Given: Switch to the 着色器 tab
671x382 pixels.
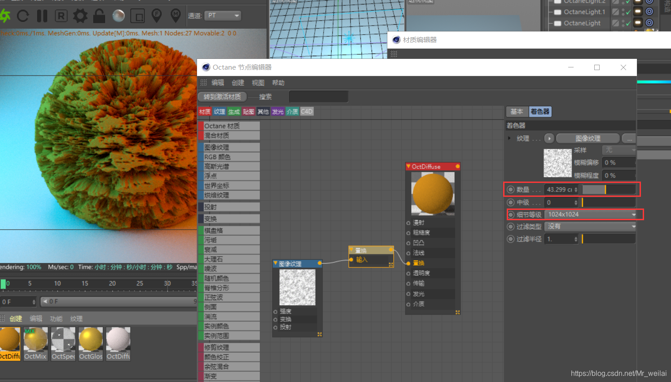Looking at the screenshot, I should click(x=540, y=111).
